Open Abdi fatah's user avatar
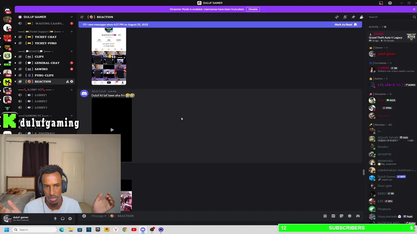Viewport: 417px width, 234px height. (84, 94)
